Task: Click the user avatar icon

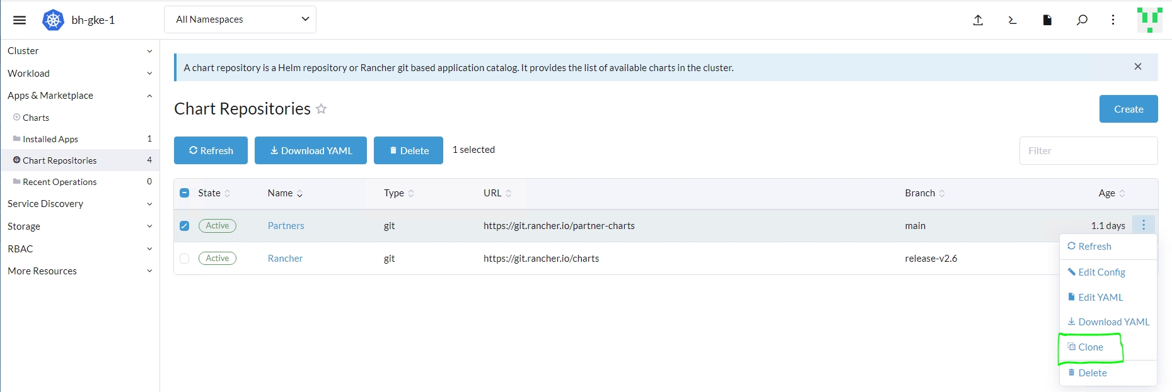Action: point(1149,20)
